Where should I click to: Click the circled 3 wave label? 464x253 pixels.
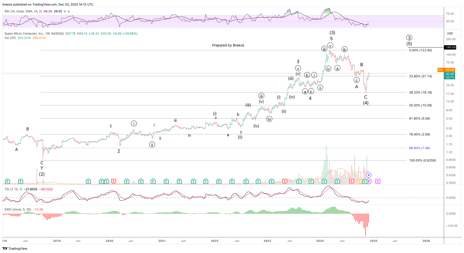click(409, 38)
